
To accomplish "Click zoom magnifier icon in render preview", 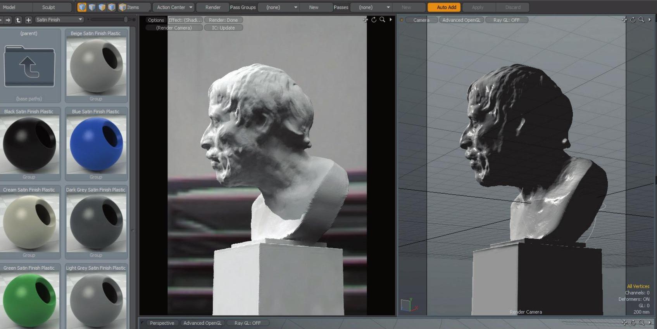I will pyautogui.click(x=382, y=20).
